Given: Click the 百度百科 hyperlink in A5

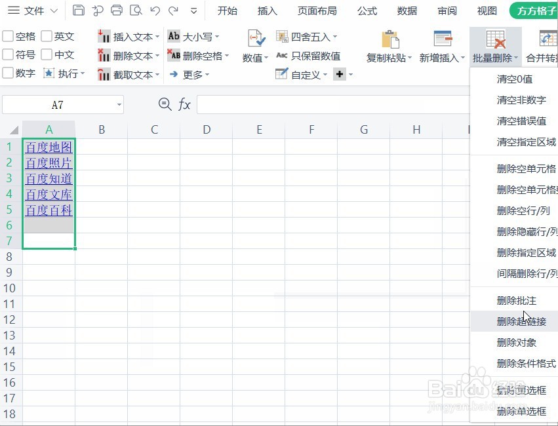Looking at the screenshot, I should 49,210.
